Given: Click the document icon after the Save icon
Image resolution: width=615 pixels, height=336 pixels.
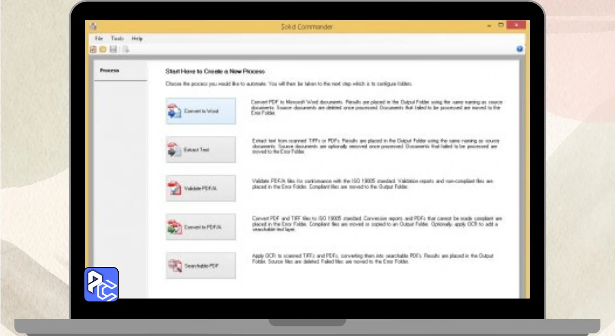Looking at the screenshot, I should pos(125,49).
